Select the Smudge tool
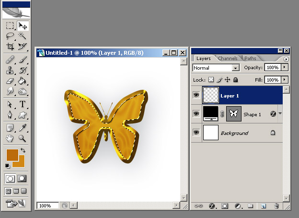299x218 pixels. click(10, 91)
